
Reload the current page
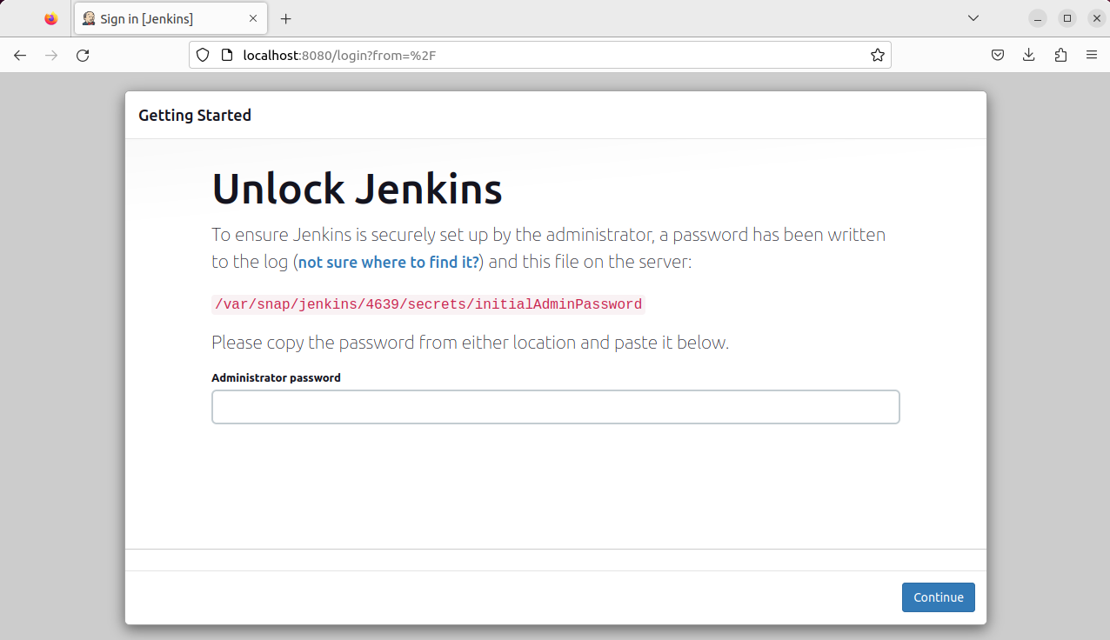[83, 55]
